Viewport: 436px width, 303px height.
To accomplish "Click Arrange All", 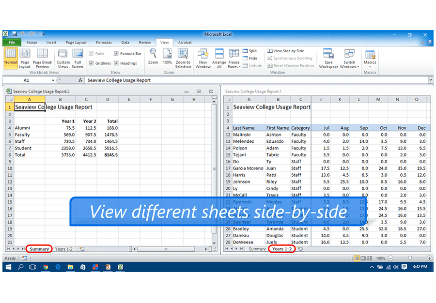I will point(219,58).
